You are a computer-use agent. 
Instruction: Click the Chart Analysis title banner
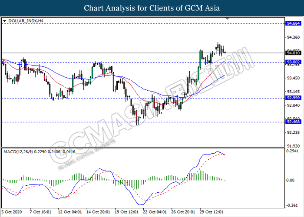(x=152, y=8)
